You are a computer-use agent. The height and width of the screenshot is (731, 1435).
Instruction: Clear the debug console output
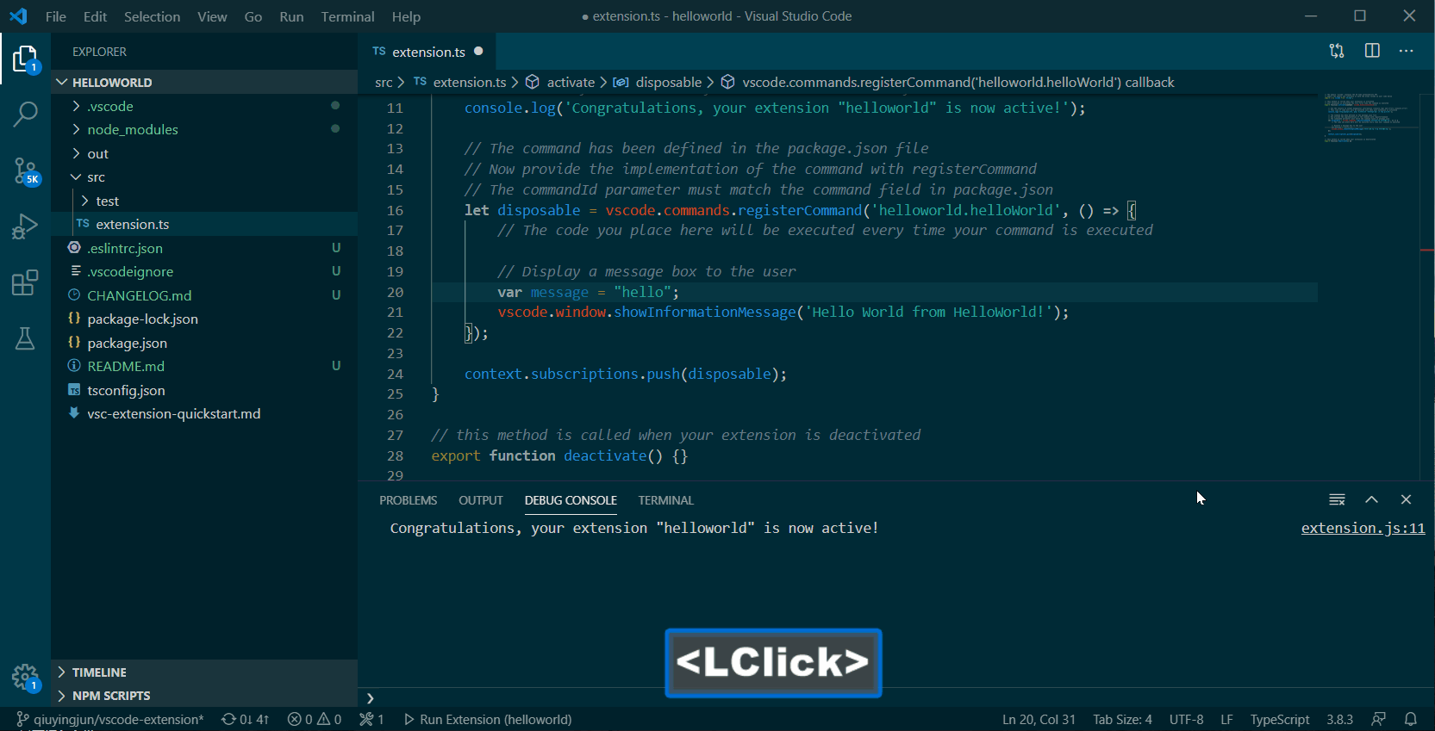click(x=1337, y=499)
